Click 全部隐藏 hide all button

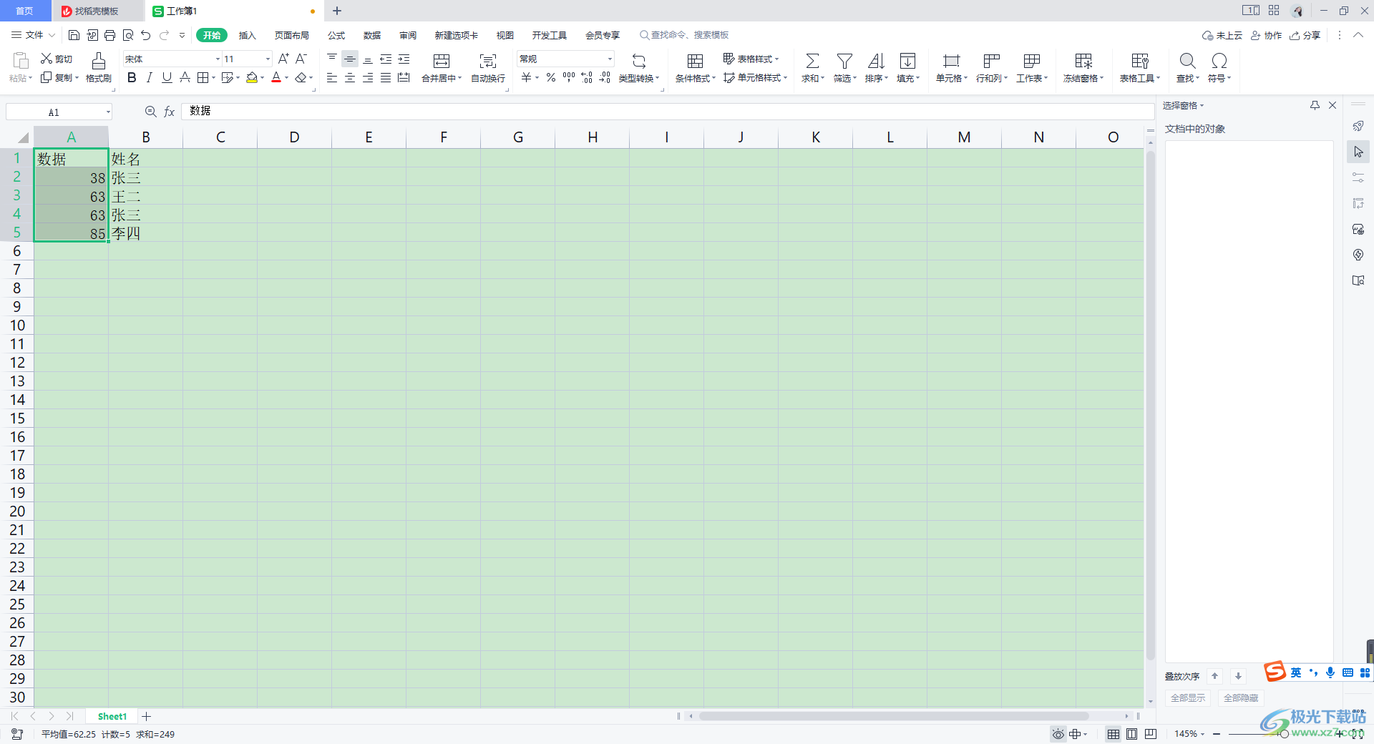tap(1241, 697)
